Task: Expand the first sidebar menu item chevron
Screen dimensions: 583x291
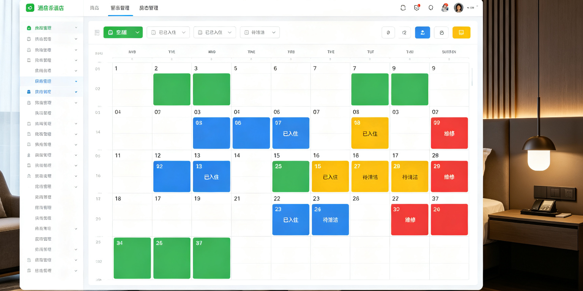Action: [76, 28]
